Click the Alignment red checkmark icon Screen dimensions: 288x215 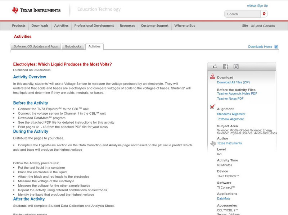[x=212, y=106]
